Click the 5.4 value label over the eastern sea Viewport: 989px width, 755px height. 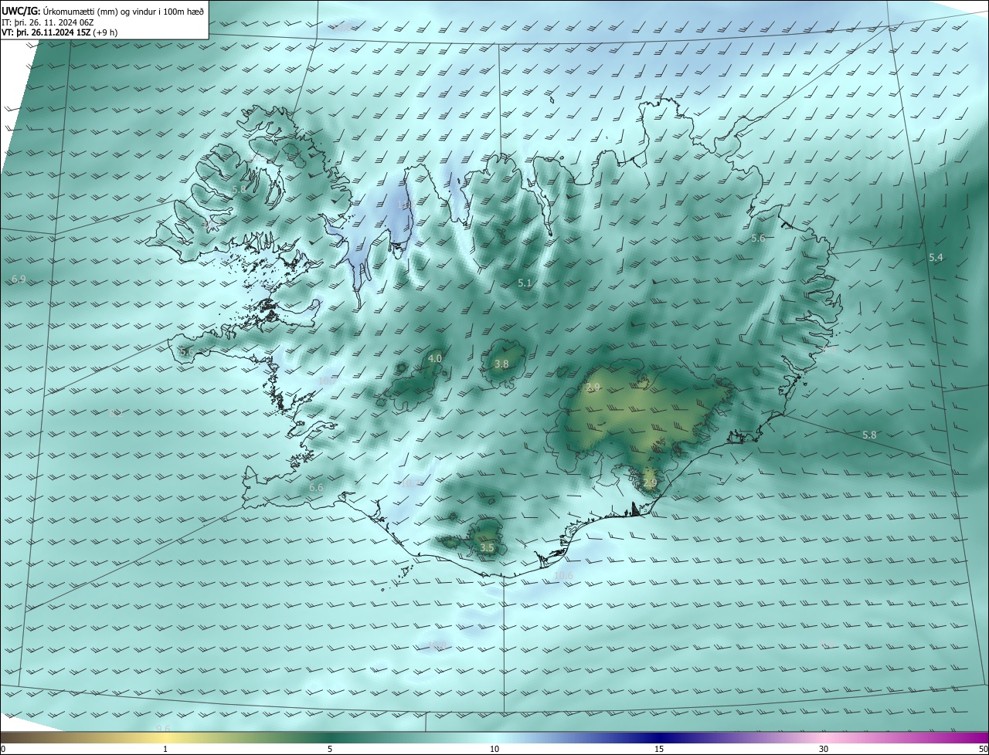point(936,257)
